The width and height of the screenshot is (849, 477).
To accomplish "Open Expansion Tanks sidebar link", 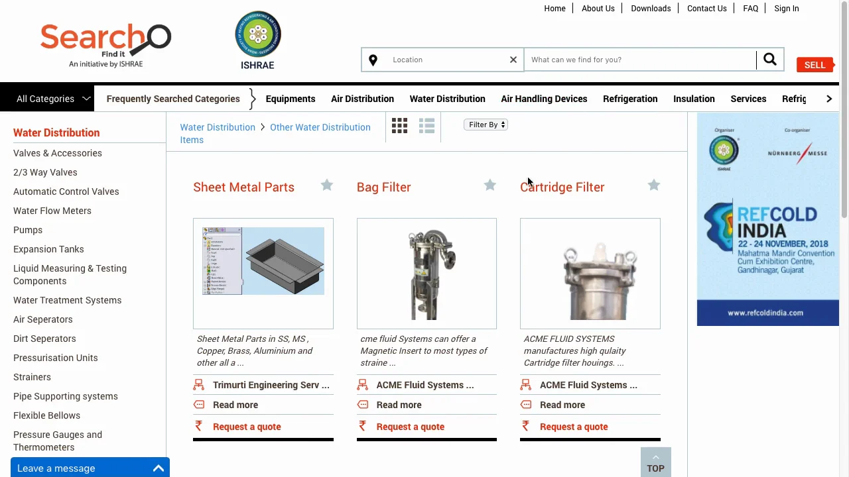I will pos(48,249).
